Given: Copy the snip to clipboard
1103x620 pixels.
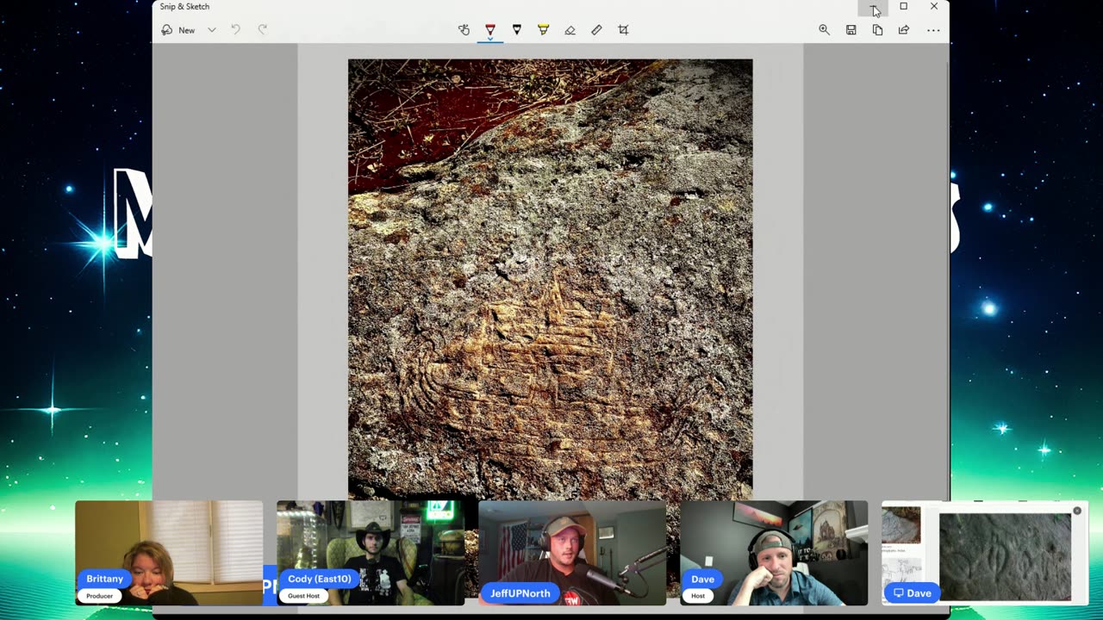Looking at the screenshot, I should 877,30.
